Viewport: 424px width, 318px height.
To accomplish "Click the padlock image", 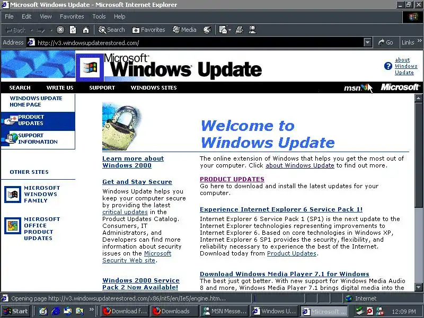I will tap(122, 126).
